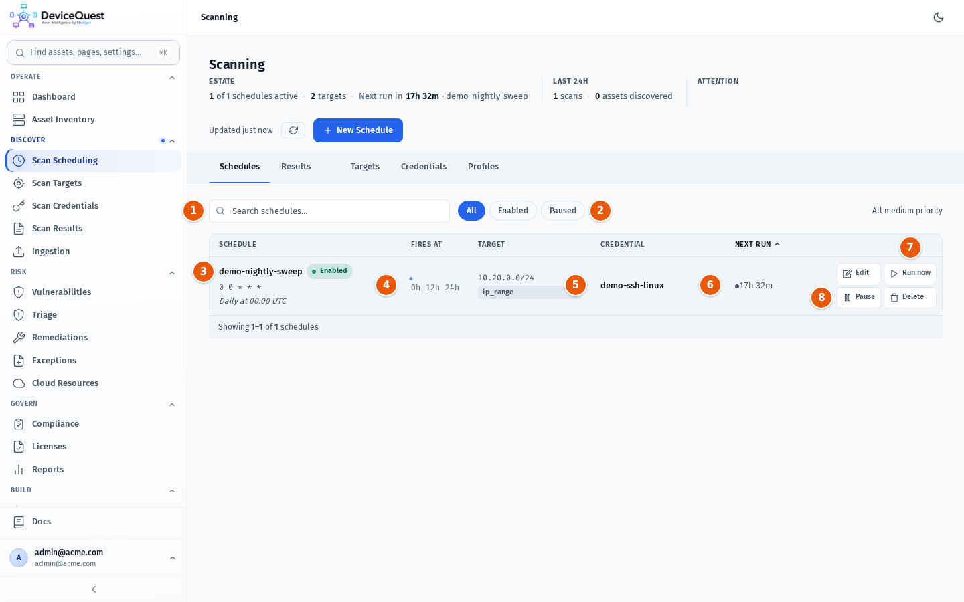Expand the admin@acme.com account menu

[x=94, y=558]
